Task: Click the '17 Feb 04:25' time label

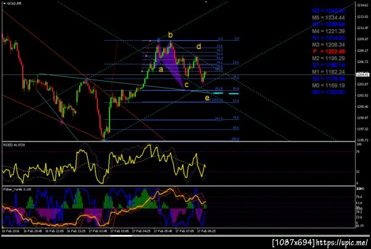Action: [x=141, y=231]
